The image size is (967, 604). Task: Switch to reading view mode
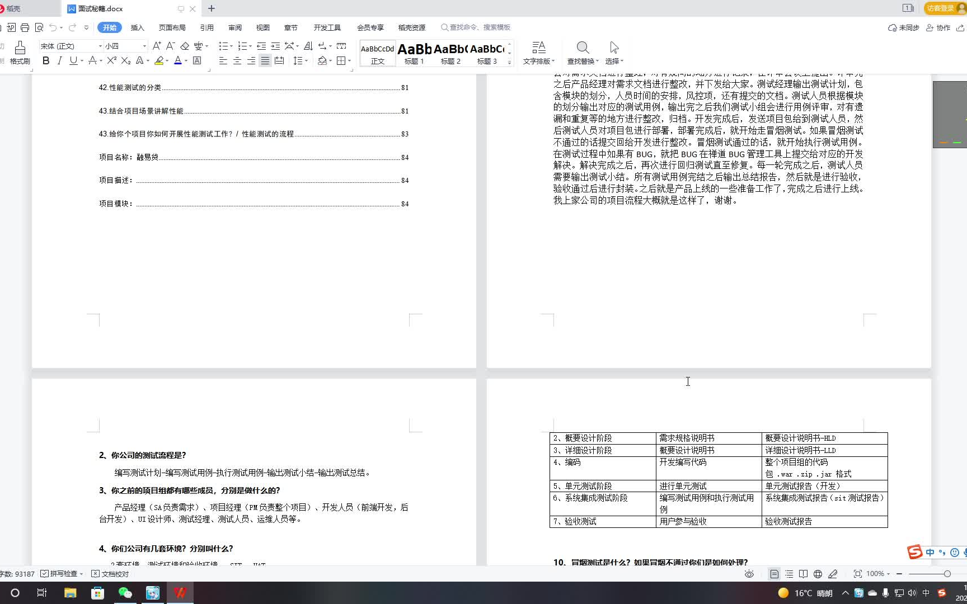coord(803,574)
